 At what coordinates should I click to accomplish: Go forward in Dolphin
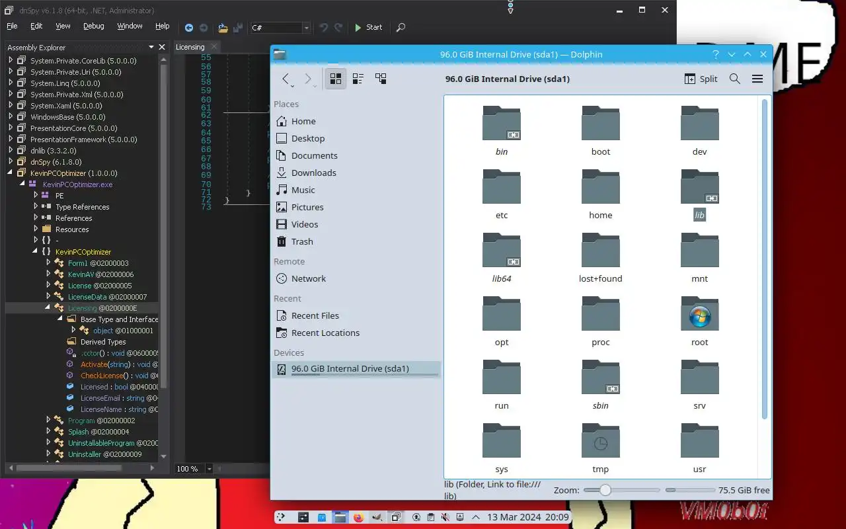[307, 79]
